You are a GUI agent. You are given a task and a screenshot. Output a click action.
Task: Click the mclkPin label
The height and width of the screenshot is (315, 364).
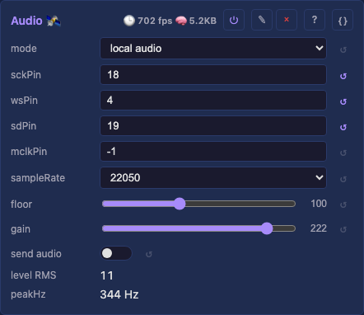click(x=29, y=152)
